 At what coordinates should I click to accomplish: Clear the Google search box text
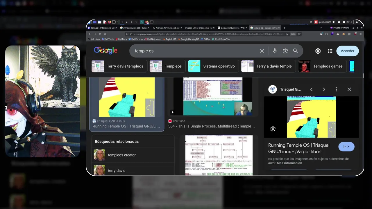coord(262,51)
